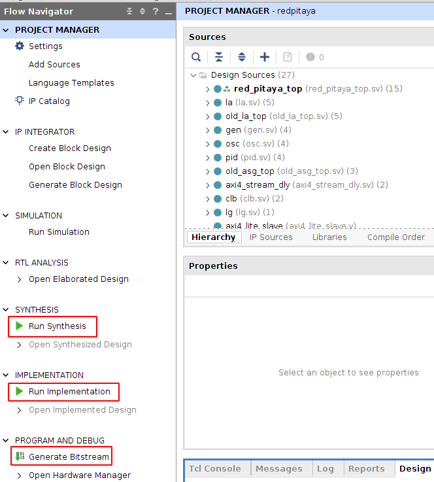
Task: Collapse the SIMULATION section
Action: pyautogui.click(x=5, y=215)
